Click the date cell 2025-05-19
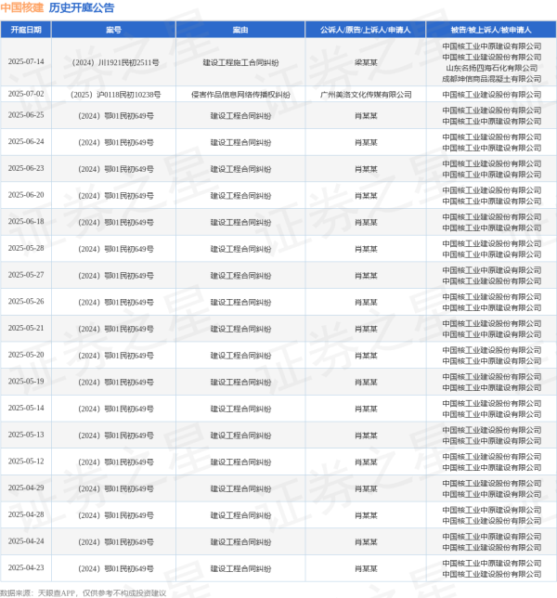557x598 pixels. tap(26, 382)
